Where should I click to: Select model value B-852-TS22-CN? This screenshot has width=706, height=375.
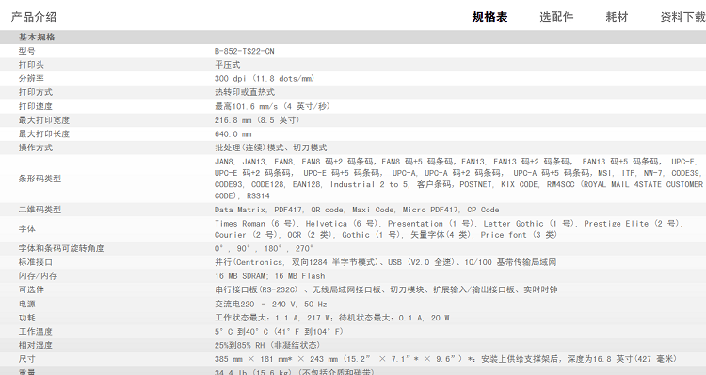click(x=245, y=52)
